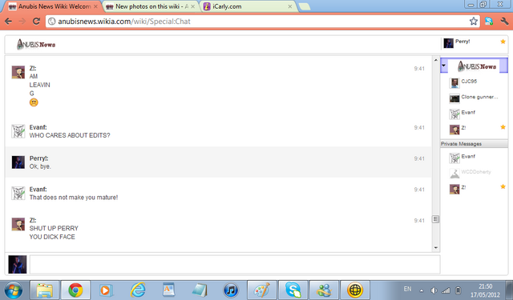The width and height of the screenshot is (513, 300).
Task: Click the sad face emoticon in Z!'s message
Action: (x=34, y=102)
